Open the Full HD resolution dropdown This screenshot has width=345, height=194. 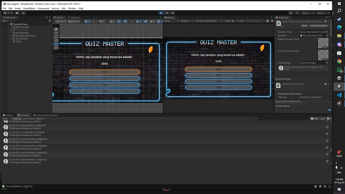click(208, 21)
